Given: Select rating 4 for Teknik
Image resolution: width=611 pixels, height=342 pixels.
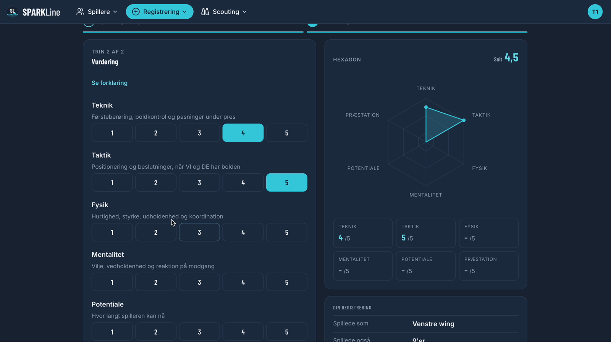Looking at the screenshot, I should (x=243, y=133).
